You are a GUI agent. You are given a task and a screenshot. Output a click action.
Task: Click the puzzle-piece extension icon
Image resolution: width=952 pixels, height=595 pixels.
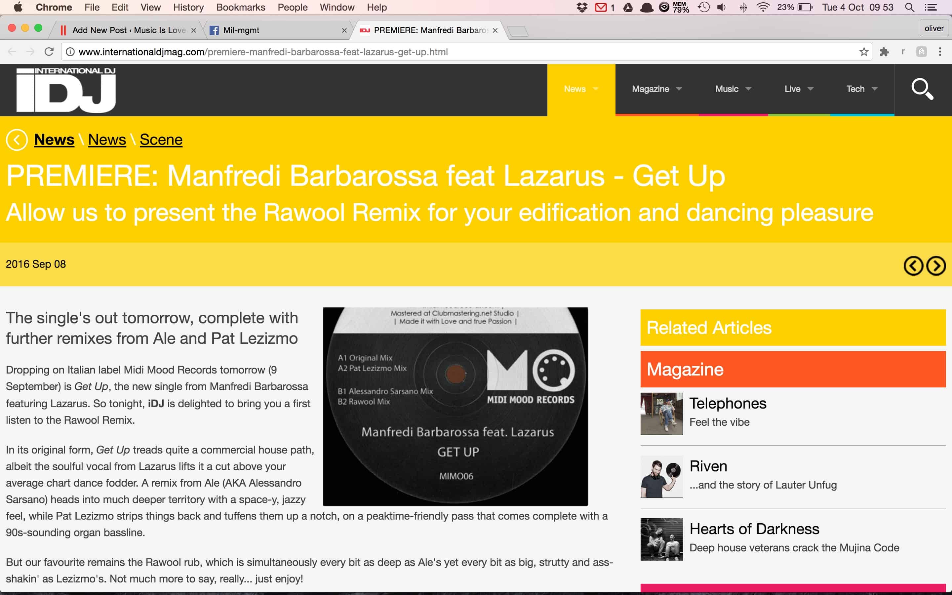coord(884,52)
